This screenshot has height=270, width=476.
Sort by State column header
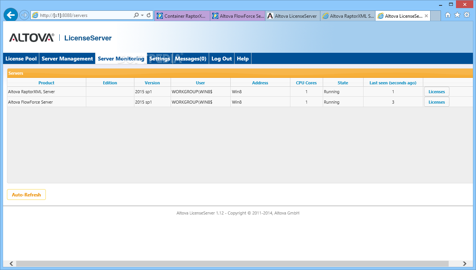pos(343,83)
